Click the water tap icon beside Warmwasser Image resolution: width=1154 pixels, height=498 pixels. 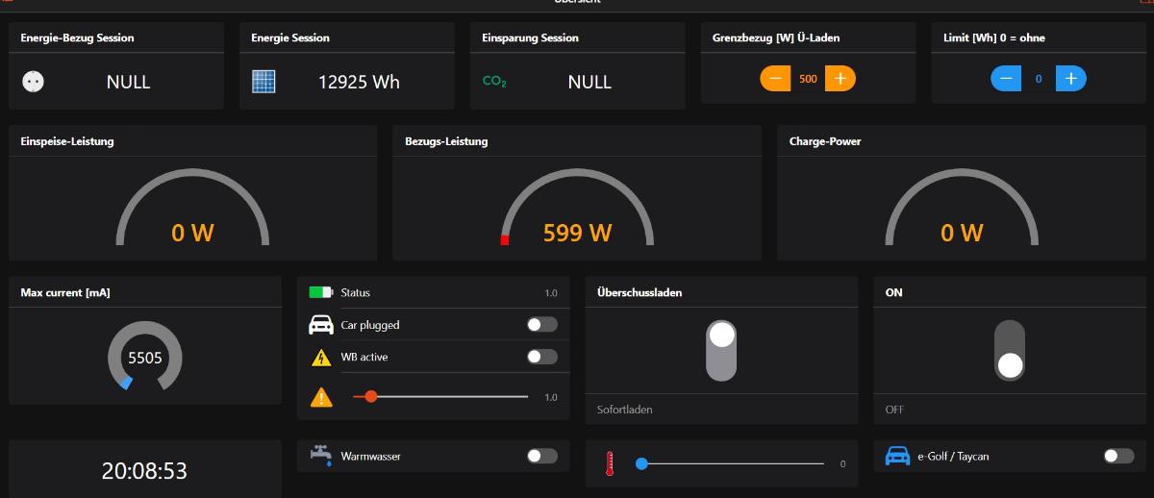(x=320, y=455)
